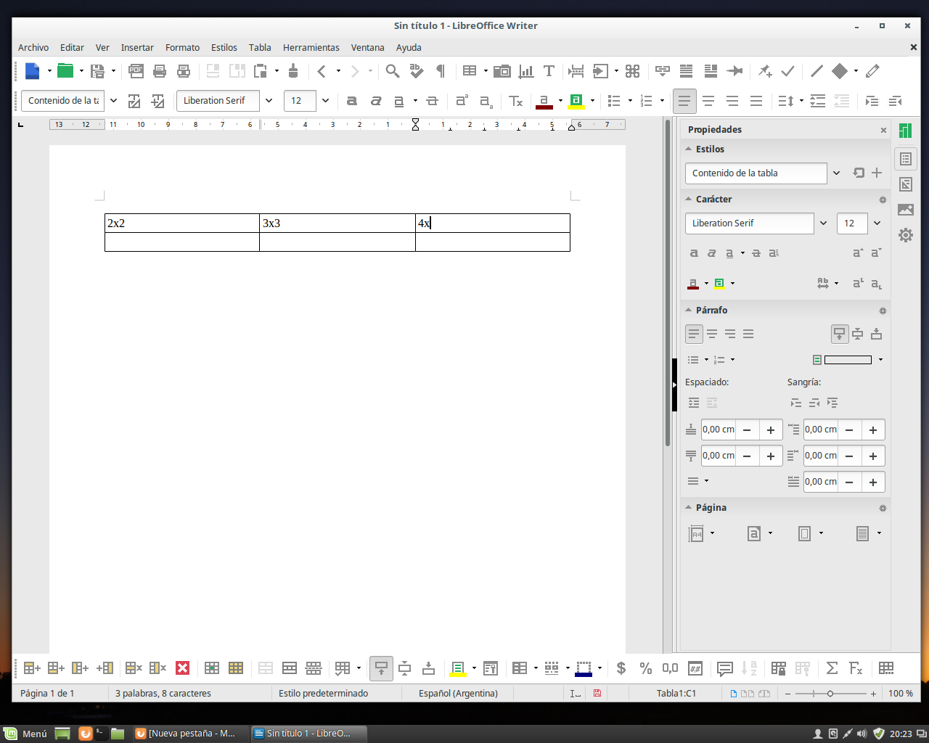
Task: Open the Ayuda menu
Action: 409,47
